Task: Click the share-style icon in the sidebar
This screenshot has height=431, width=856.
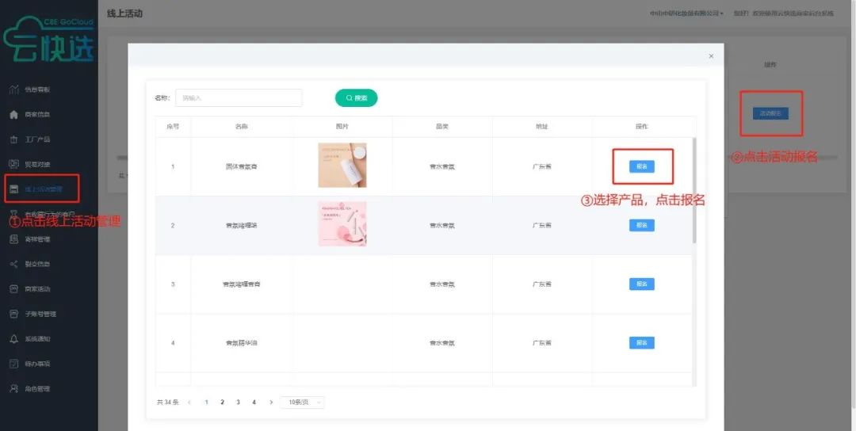Action: (x=13, y=264)
